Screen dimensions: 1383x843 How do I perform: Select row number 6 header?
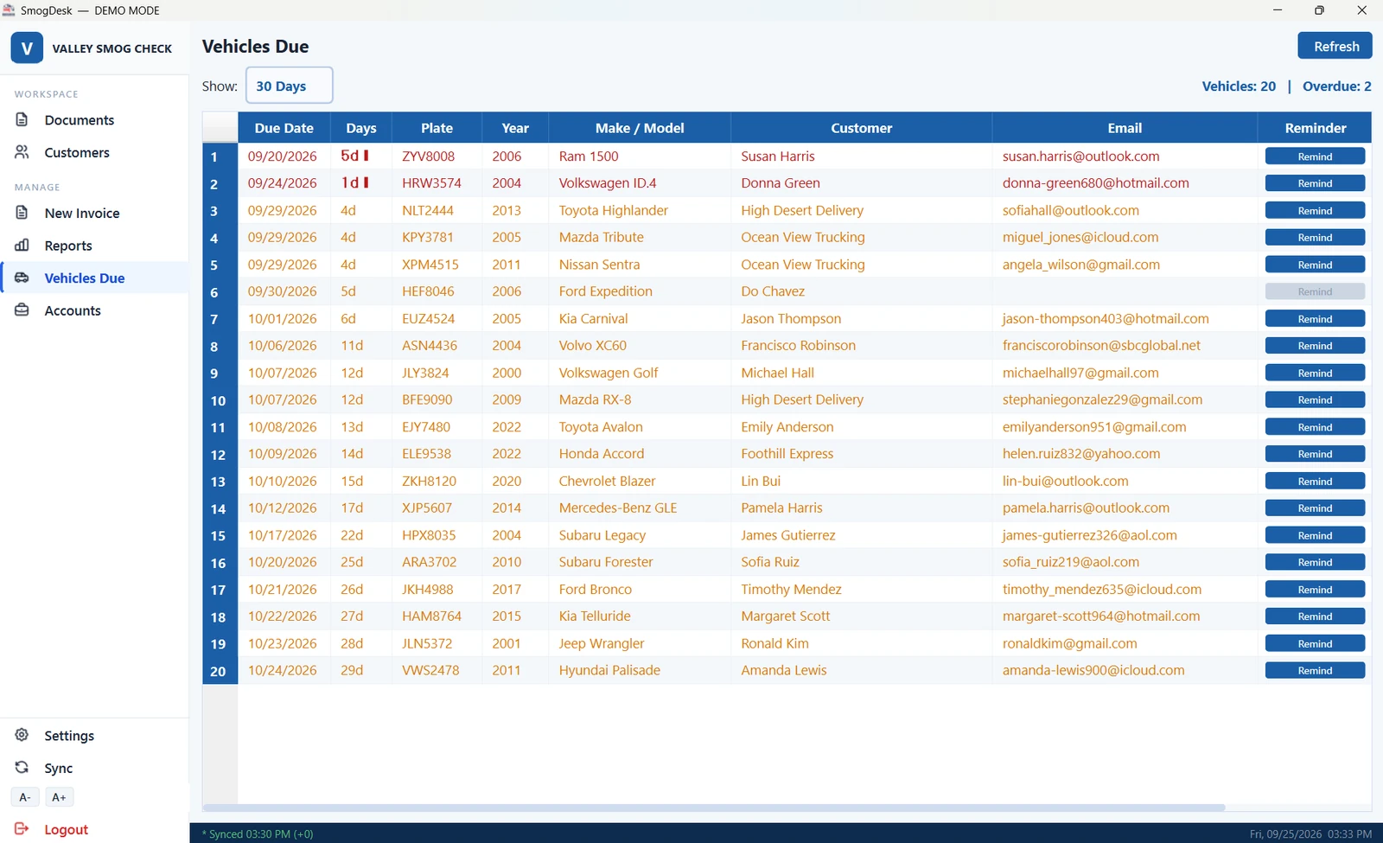220,292
